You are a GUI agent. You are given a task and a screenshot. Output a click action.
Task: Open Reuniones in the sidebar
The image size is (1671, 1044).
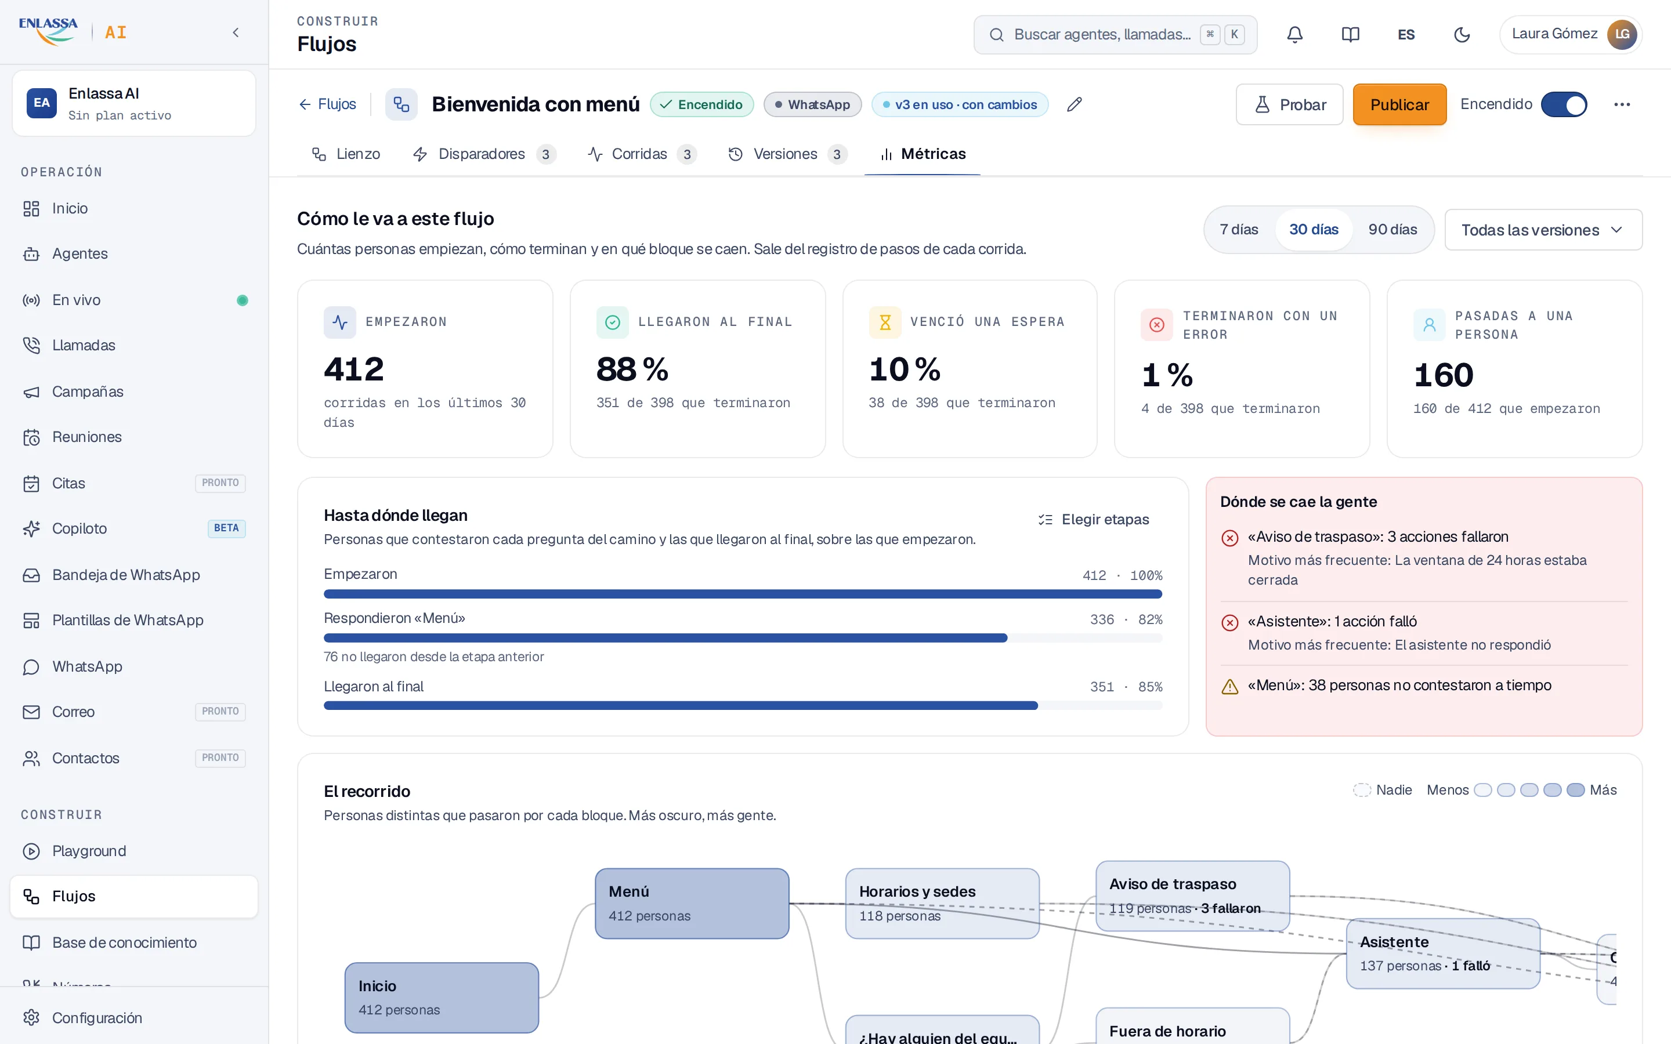coord(134,437)
